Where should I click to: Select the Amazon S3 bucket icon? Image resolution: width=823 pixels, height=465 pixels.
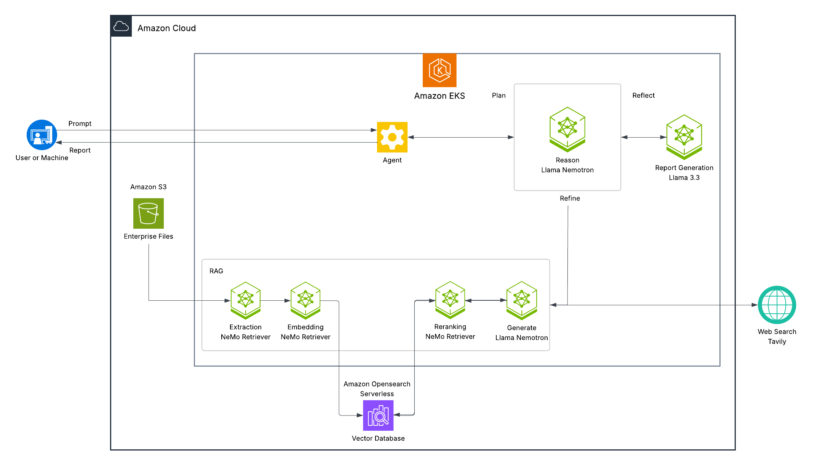click(x=148, y=213)
